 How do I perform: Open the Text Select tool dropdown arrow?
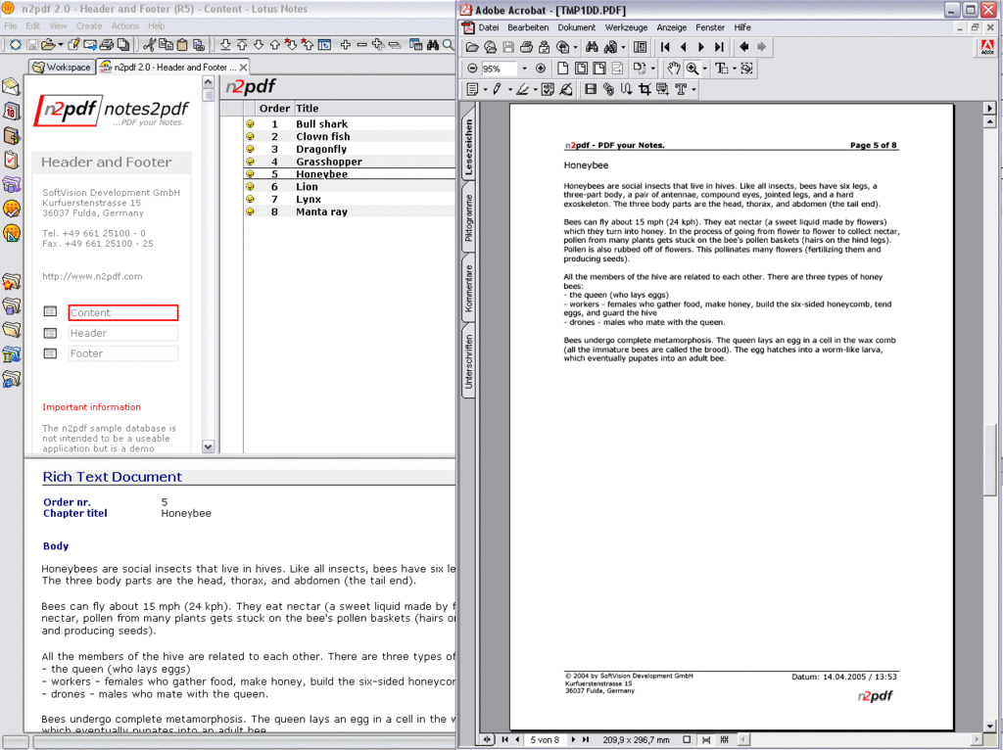coord(734,69)
